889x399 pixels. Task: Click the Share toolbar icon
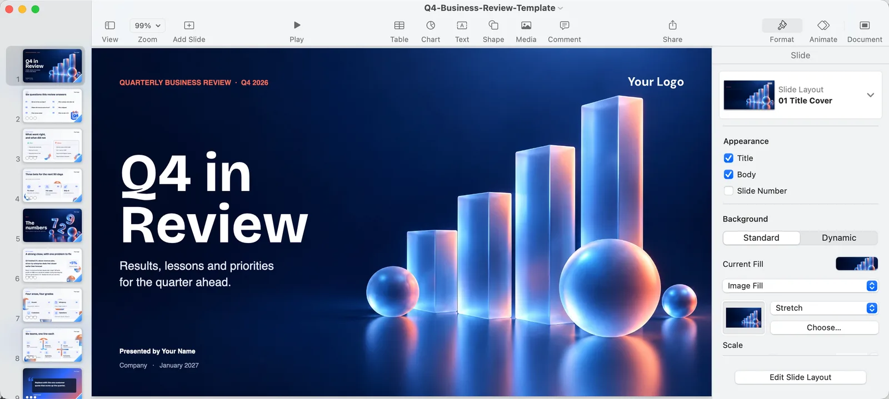672,25
